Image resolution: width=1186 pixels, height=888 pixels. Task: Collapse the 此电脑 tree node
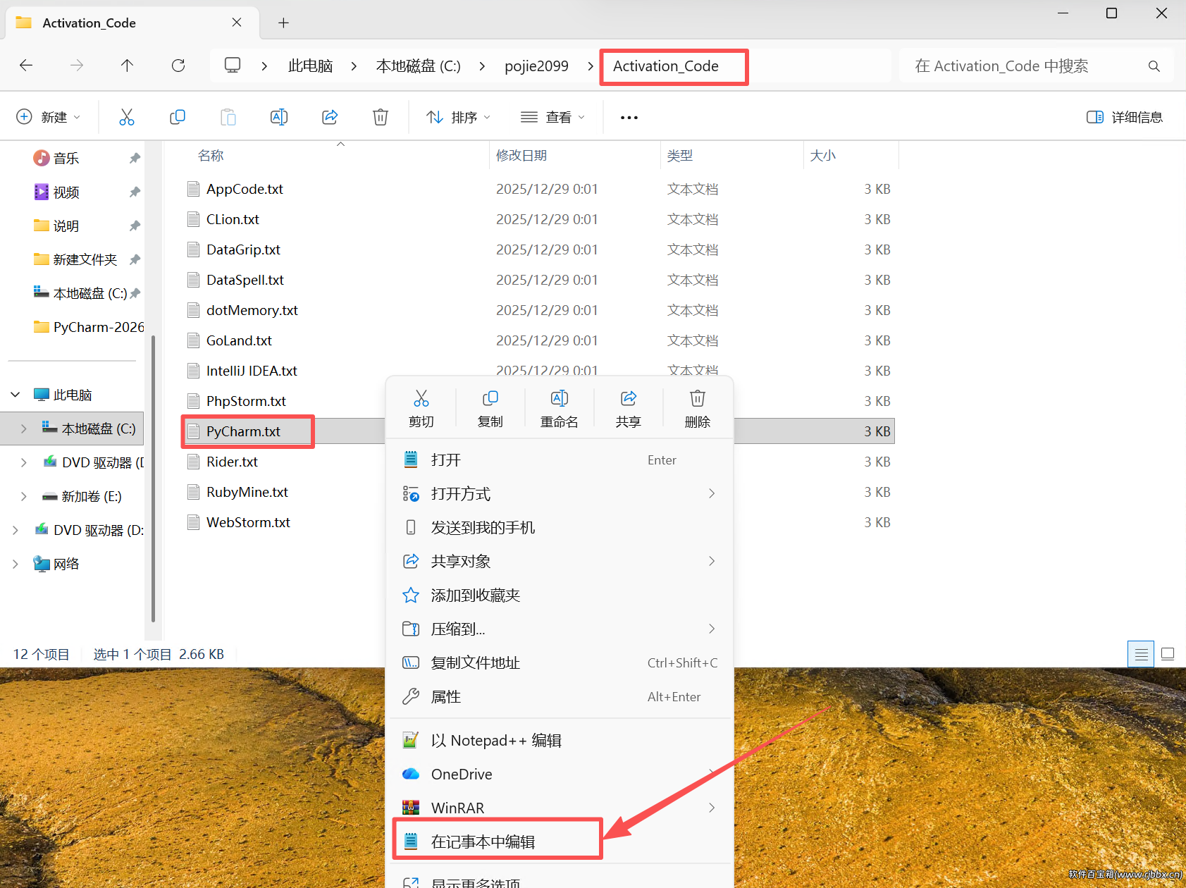pyautogui.click(x=15, y=395)
